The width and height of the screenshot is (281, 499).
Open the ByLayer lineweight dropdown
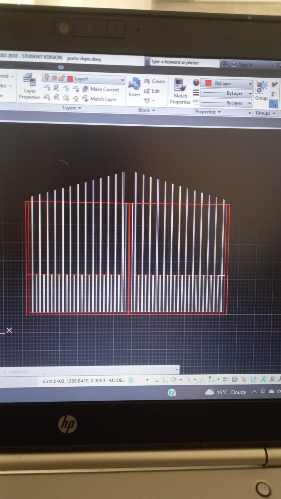[250, 94]
